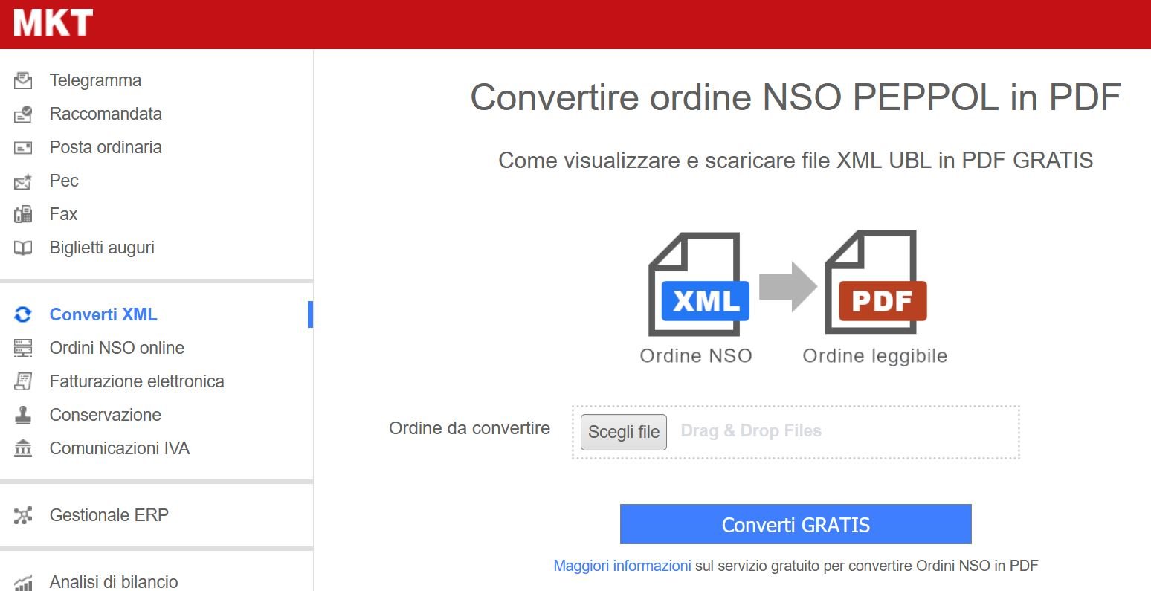This screenshot has height=591, width=1151.
Task: Click Scegli file to choose an order
Action: click(623, 431)
